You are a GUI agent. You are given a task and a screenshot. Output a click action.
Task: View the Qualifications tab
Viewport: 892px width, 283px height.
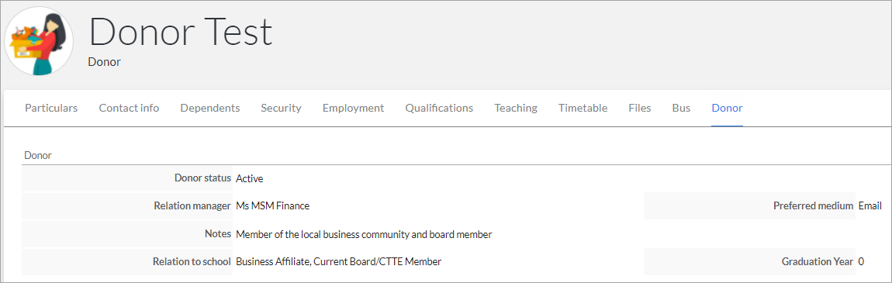point(439,108)
